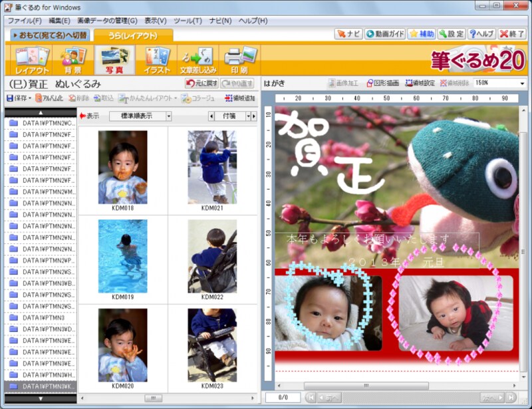532x409 pixels.
Task: Switch to おもて(宛て名)へ切替 tab
Action: 49,35
